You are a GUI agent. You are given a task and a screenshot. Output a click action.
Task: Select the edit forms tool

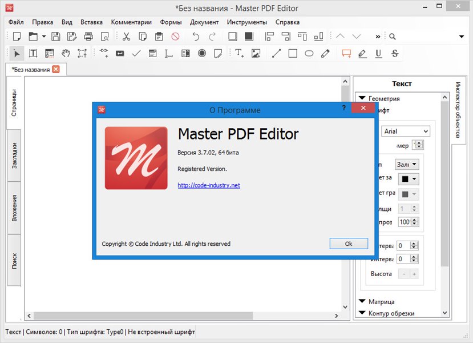click(50, 54)
